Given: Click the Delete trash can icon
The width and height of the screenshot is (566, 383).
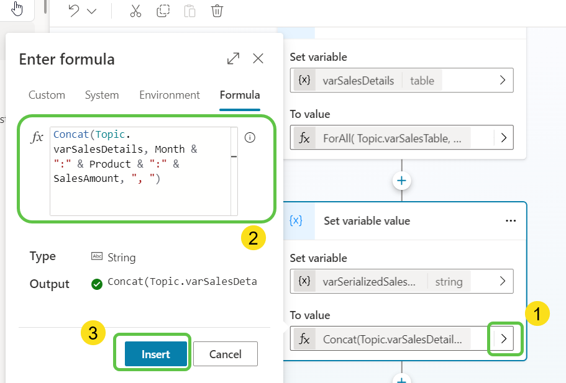Looking at the screenshot, I should tap(217, 11).
